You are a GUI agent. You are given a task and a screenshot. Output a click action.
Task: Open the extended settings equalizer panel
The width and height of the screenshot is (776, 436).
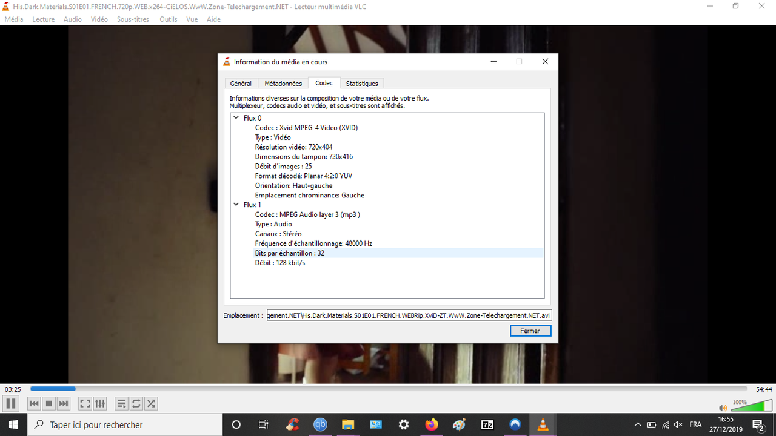point(100,403)
